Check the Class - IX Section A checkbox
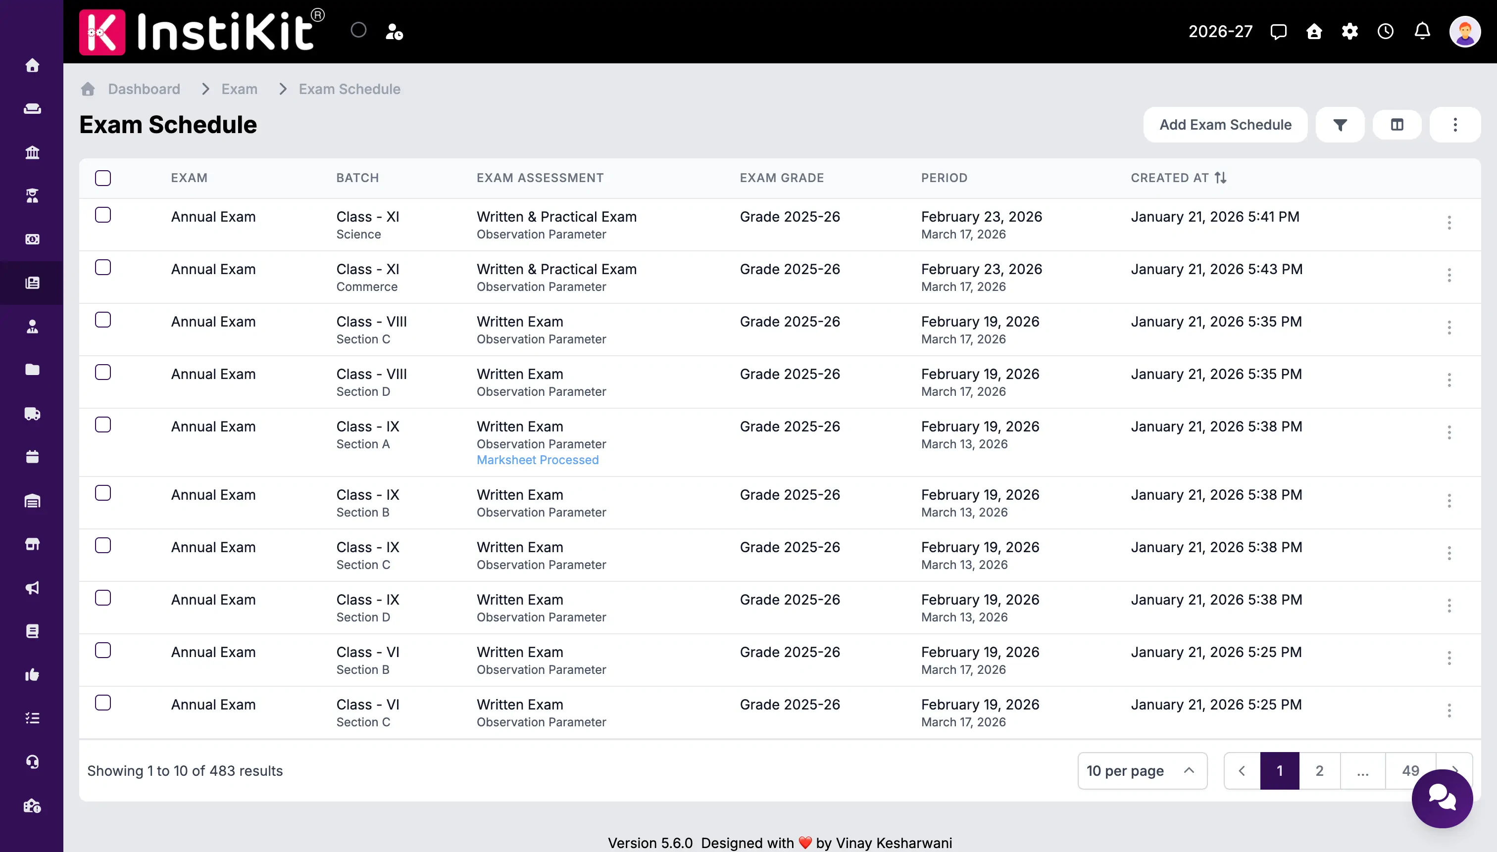Screen dimensions: 1497x852 coord(103,425)
